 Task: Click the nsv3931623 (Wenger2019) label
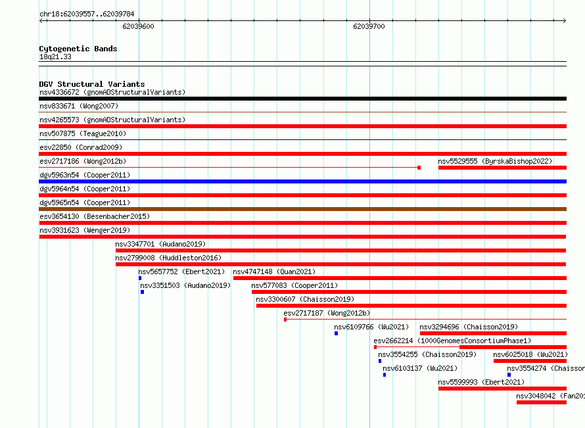click(x=85, y=230)
